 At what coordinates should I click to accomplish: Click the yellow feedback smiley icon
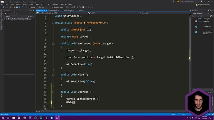pyautogui.click(x=178, y=1)
